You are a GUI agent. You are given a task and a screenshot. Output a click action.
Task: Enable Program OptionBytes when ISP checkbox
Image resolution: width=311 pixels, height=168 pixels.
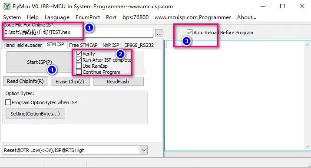click(x=8, y=102)
